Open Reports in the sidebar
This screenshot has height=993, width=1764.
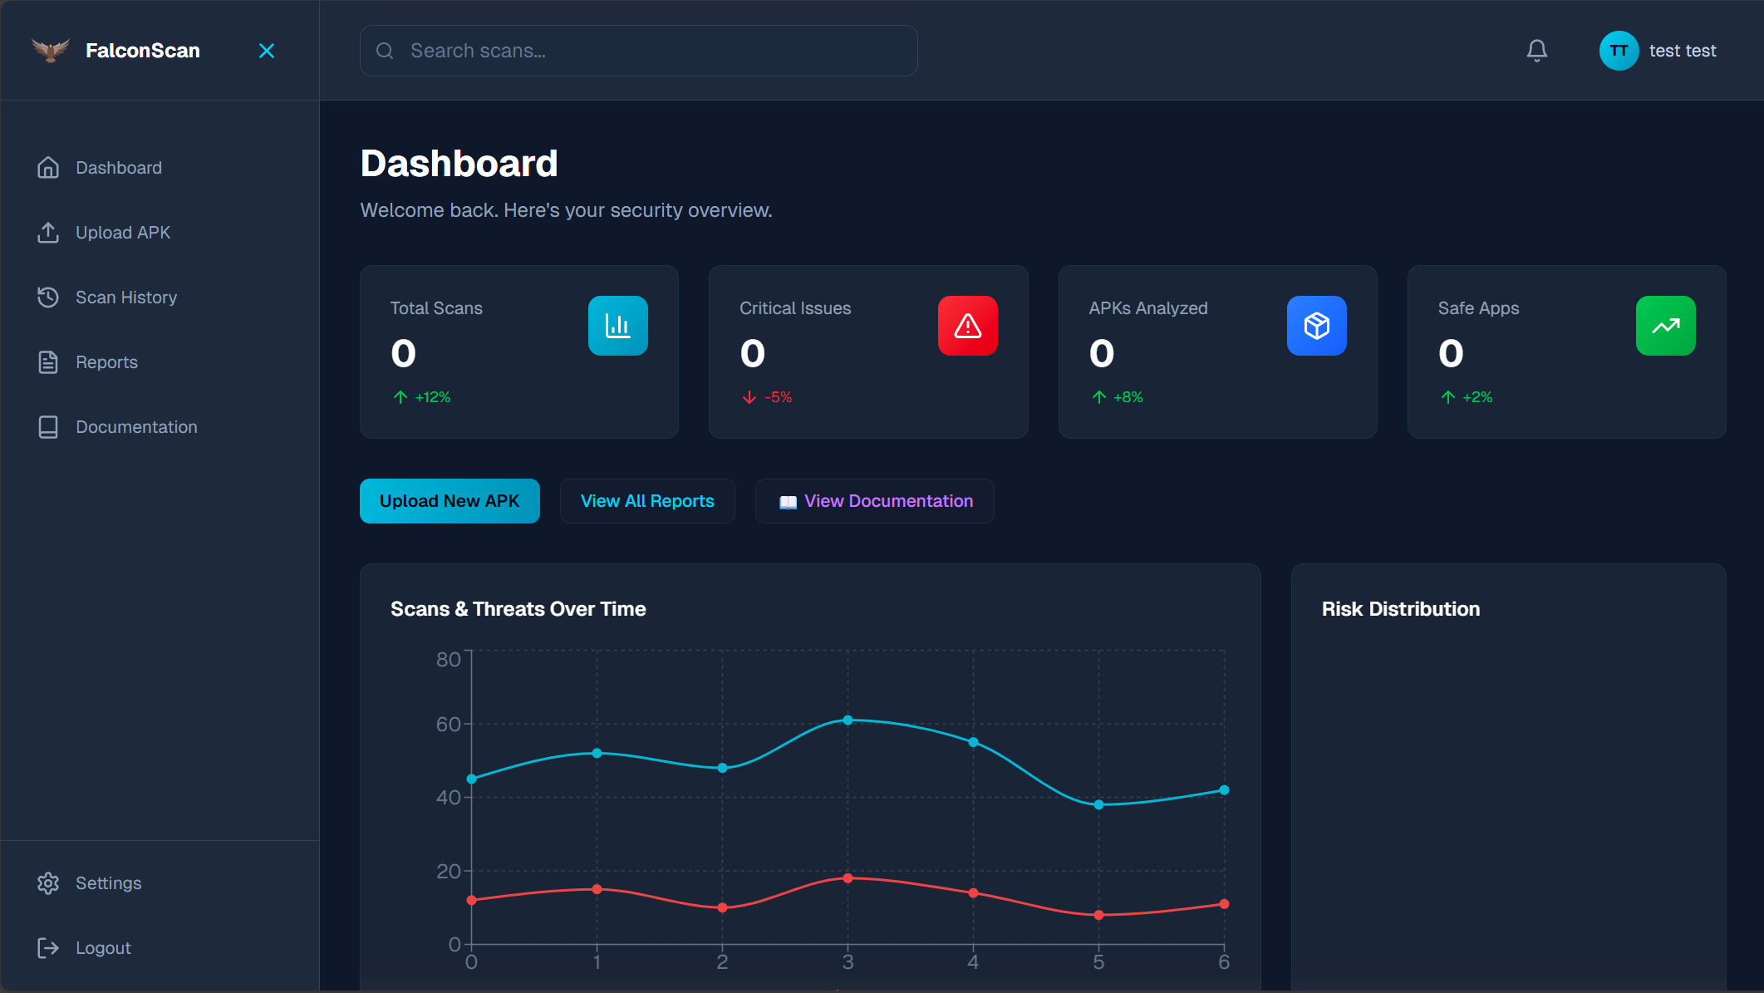(106, 362)
